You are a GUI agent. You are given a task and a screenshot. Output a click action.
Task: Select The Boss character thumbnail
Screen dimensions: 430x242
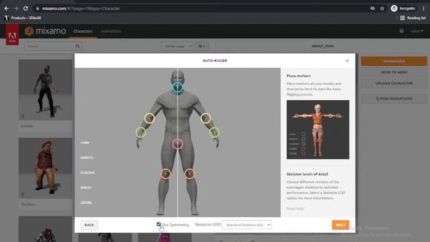click(x=46, y=168)
